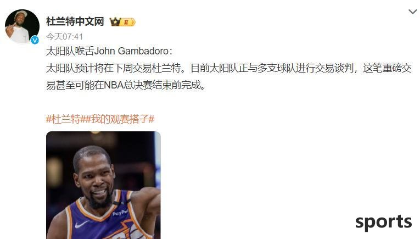420x239 pixels.
Task: Open the post timestamp 今天07:41
Action: tap(65, 36)
